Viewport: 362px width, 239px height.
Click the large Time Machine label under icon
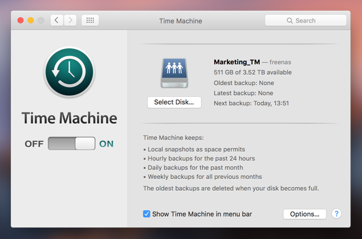pos(70,118)
